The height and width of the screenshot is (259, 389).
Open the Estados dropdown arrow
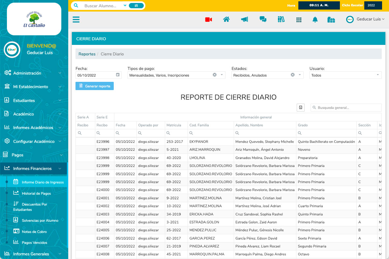coord(300,75)
